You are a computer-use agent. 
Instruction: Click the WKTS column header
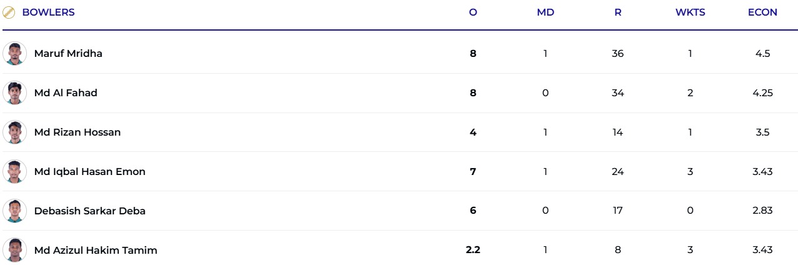pos(690,12)
